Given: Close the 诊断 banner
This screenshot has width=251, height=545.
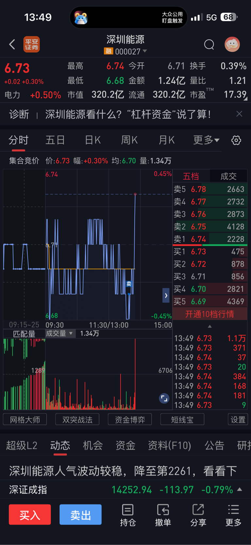Looking at the screenshot, I should [239, 114].
